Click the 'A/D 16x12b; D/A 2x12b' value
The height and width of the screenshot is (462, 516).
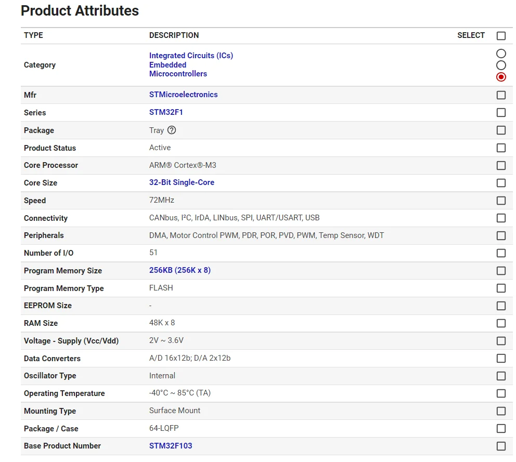(x=190, y=358)
